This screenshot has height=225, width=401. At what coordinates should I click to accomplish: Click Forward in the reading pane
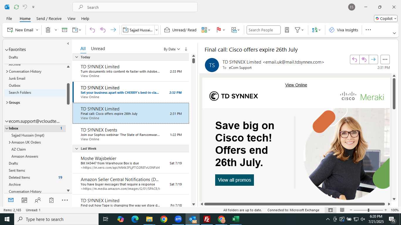[x=373, y=59]
